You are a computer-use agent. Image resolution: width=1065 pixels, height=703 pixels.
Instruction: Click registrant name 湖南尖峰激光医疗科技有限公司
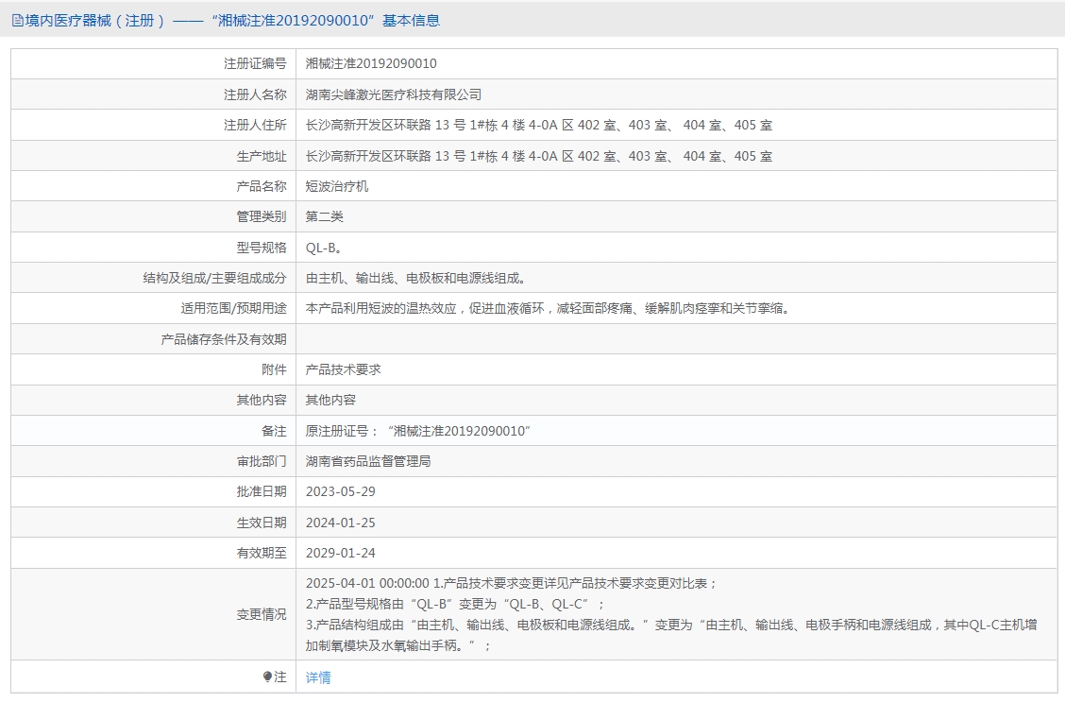tap(394, 94)
